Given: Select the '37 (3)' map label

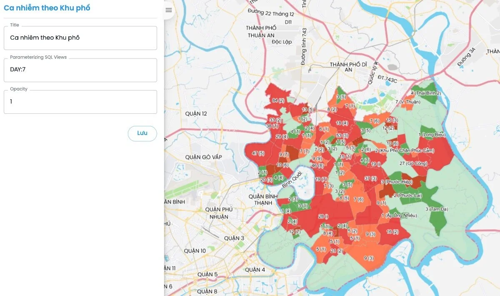Looking at the screenshot, I should click(370, 178).
